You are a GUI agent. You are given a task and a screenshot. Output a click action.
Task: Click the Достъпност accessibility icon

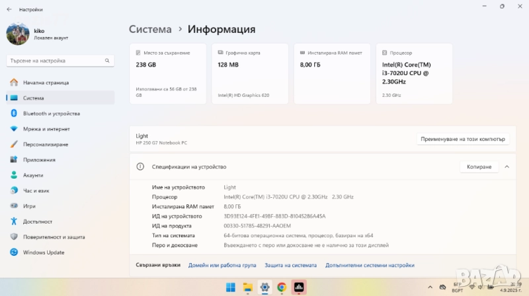(13, 222)
